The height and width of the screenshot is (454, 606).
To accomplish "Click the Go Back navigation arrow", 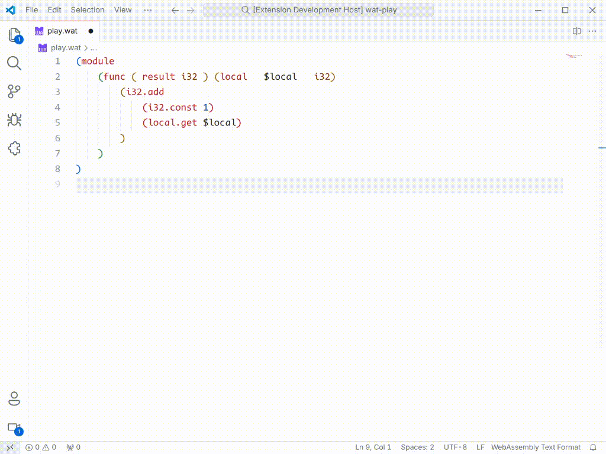I will tap(175, 10).
